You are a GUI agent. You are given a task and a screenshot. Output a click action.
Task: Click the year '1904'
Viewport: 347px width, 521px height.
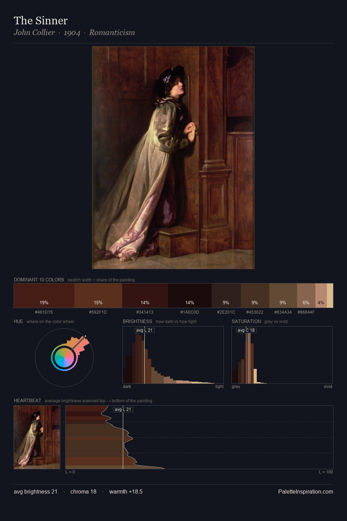(72, 33)
